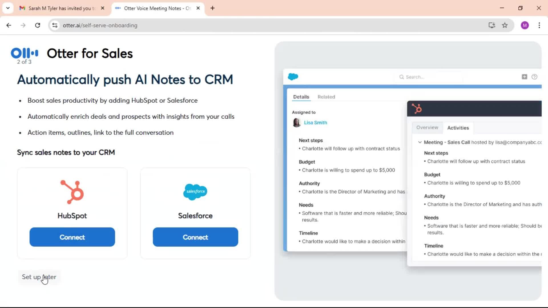
Task: Open the tab search dropdown arrow
Action: 8,8
